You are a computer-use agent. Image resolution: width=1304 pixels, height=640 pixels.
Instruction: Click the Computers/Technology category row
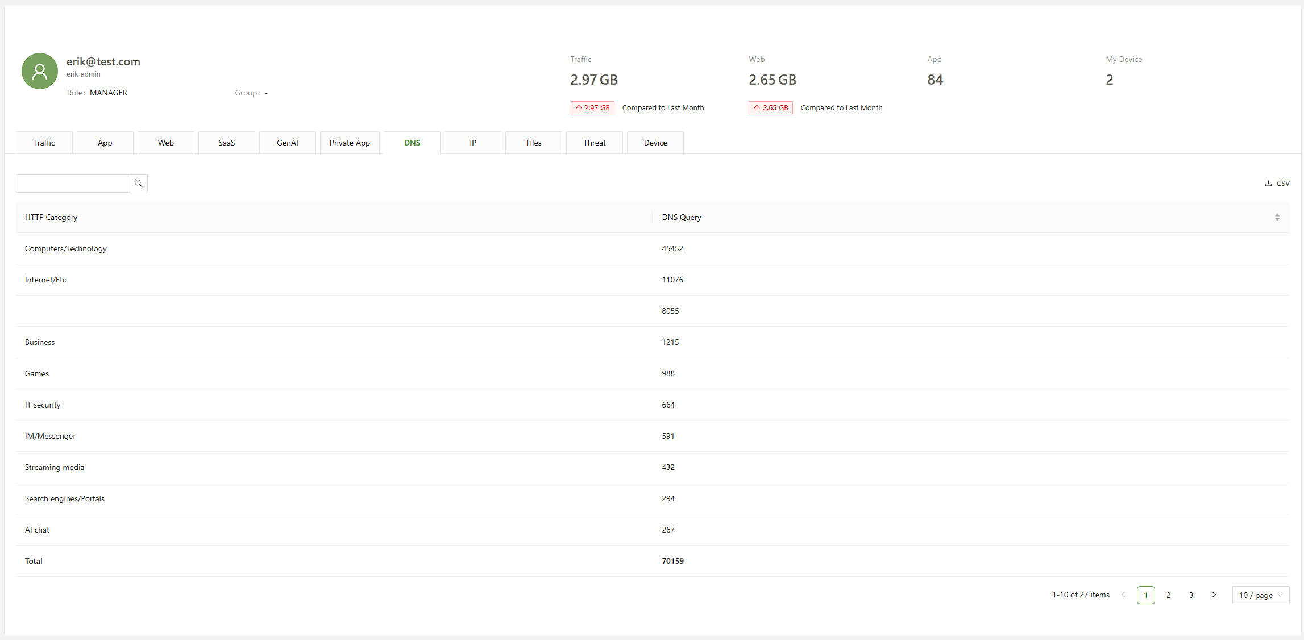pyautogui.click(x=66, y=248)
